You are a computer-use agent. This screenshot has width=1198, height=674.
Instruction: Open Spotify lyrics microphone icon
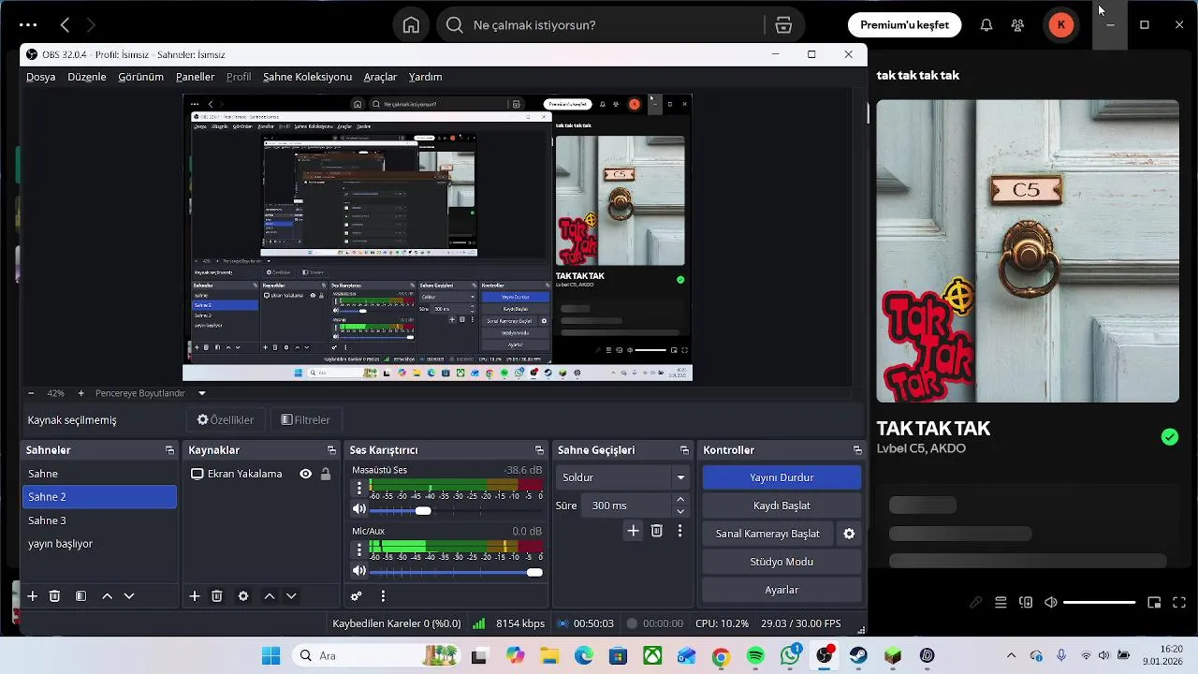click(975, 603)
